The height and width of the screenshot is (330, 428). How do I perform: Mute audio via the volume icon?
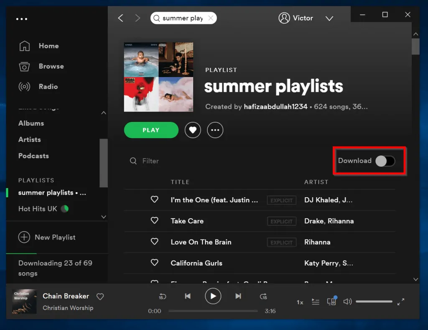[347, 301]
